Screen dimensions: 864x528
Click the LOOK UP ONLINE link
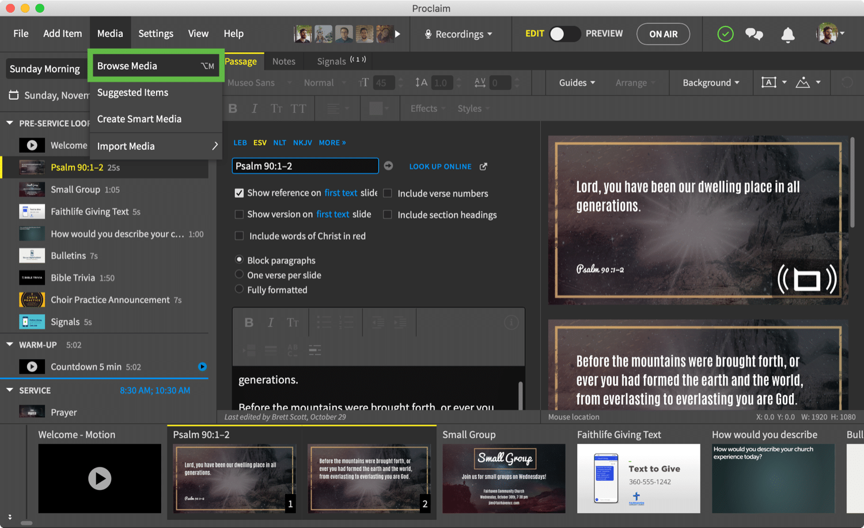(x=441, y=167)
